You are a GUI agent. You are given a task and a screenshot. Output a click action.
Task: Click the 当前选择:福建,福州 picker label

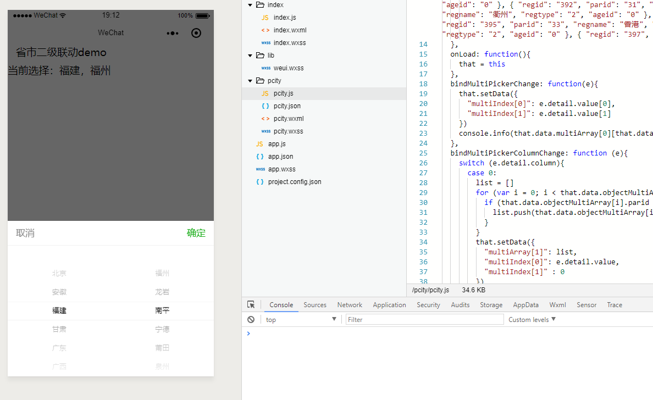click(59, 71)
